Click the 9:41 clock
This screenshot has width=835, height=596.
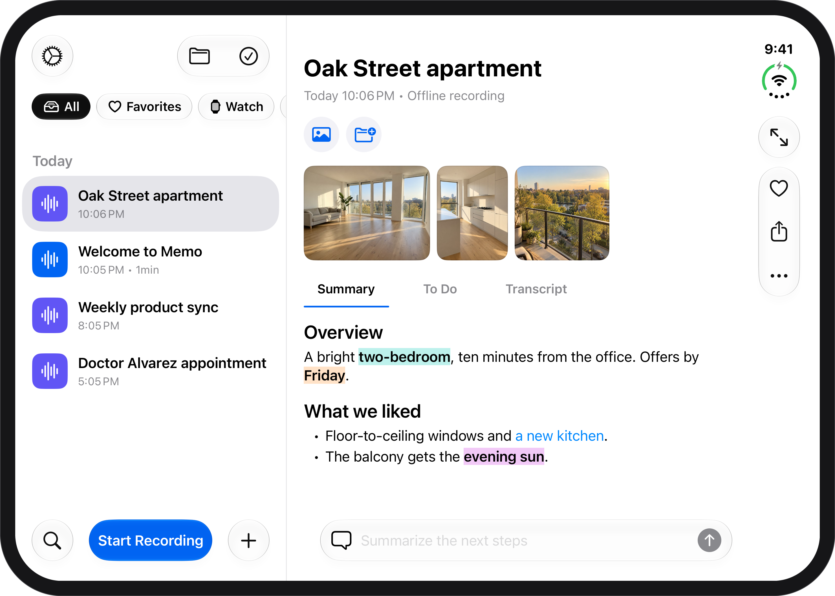tap(779, 49)
